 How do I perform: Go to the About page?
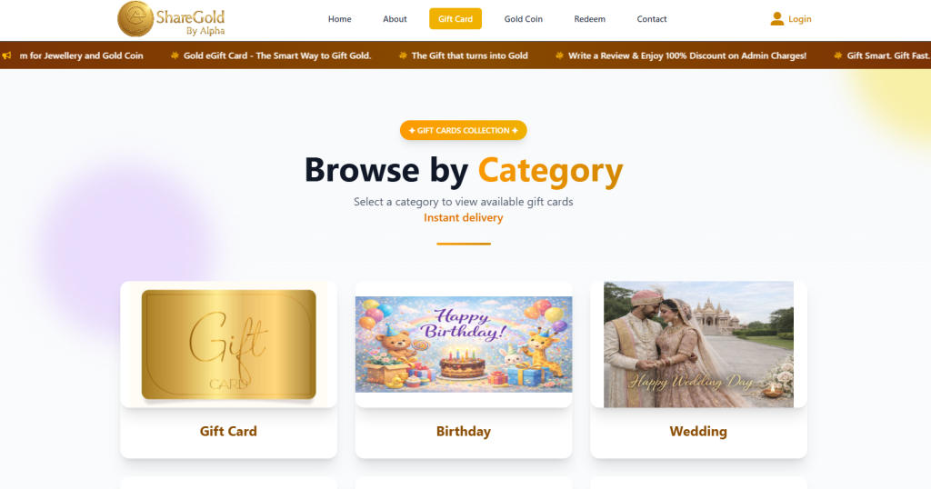coord(395,19)
